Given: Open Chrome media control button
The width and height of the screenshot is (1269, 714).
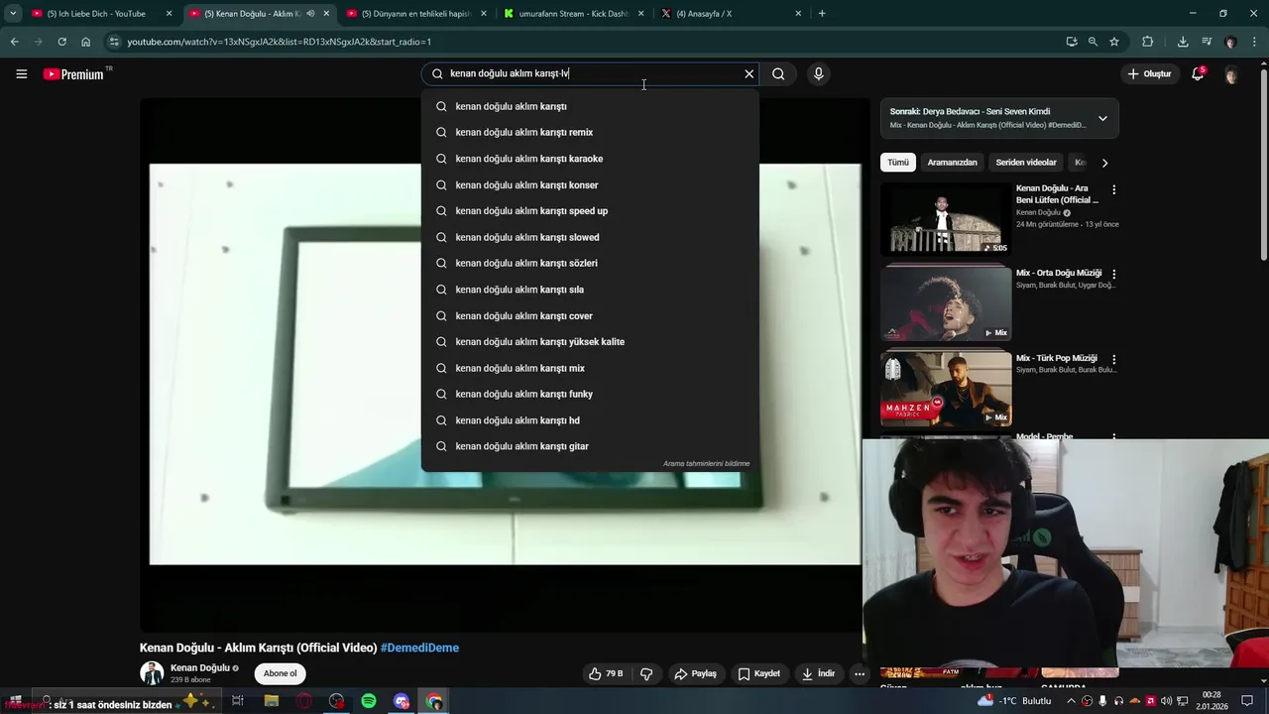Looking at the screenshot, I should click(1207, 42).
